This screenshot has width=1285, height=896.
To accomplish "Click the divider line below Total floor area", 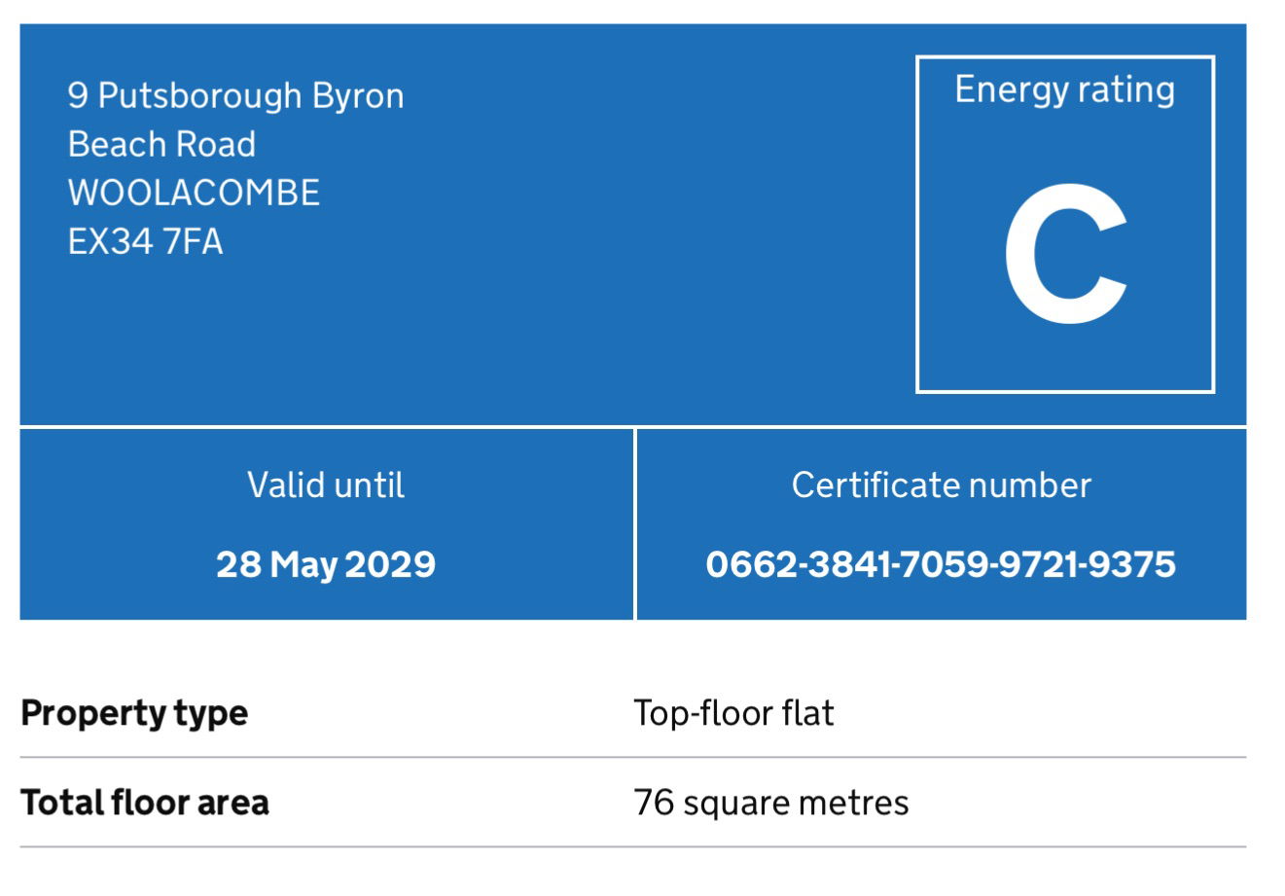I will (632, 846).
